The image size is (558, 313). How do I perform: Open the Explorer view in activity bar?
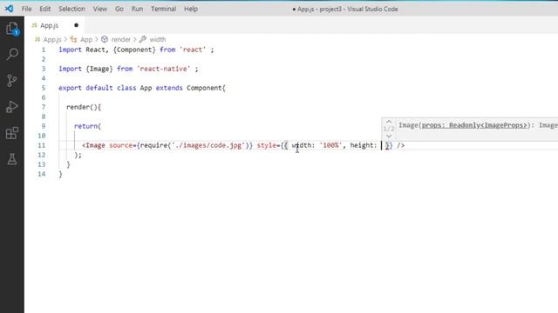tap(12, 28)
